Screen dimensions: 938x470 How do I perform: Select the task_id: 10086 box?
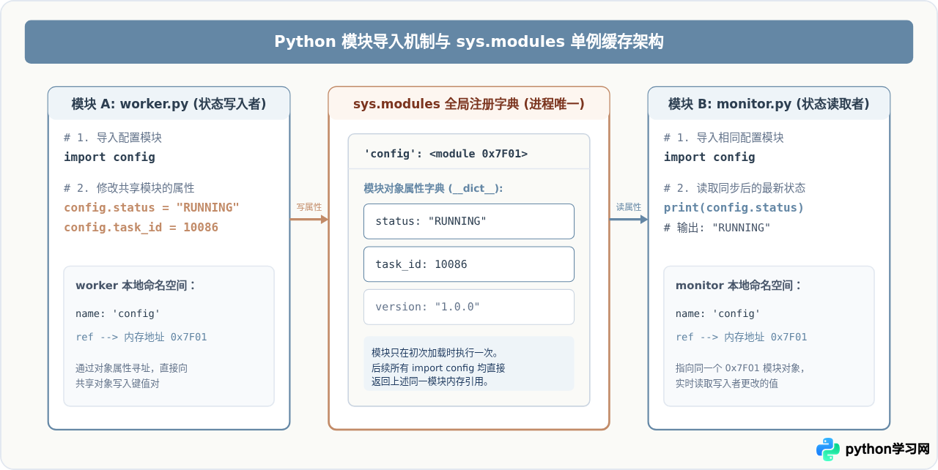pyautogui.click(x=469, y=264)
